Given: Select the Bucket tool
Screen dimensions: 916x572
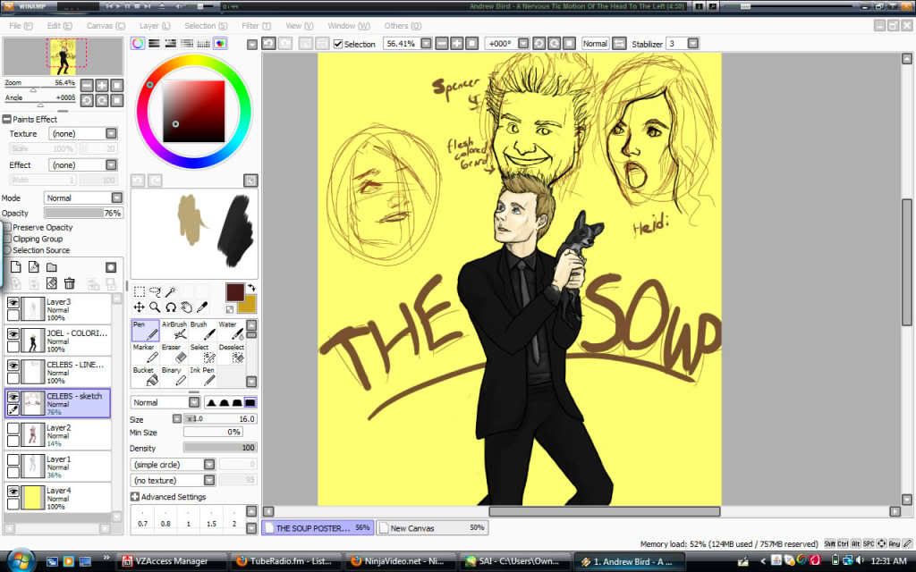Looking at the screenshot, I should (x=146, y=376).
